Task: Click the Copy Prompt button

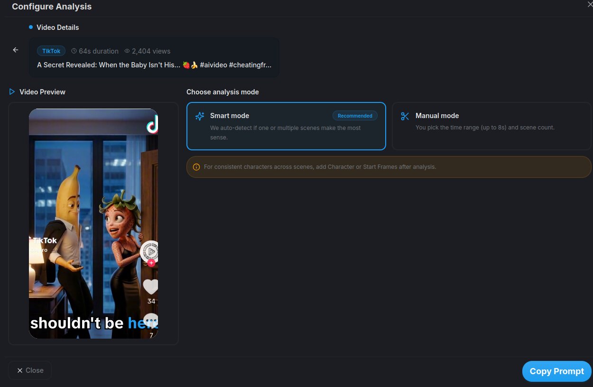Action: pyautogui.click(x=556, y=371)
